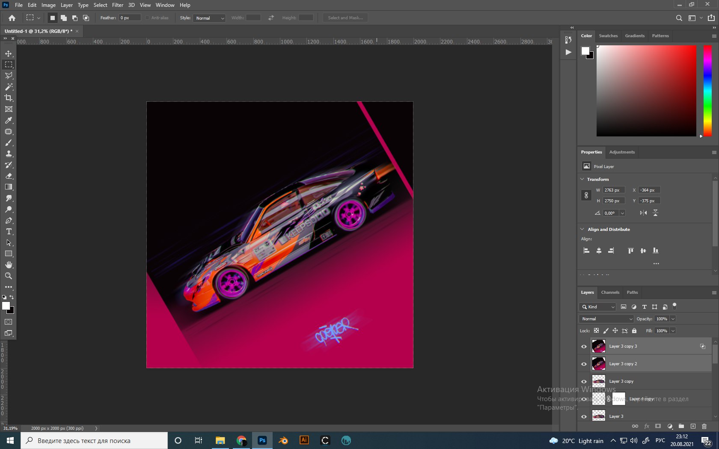
Task: Open Illustrator from taskbar
Action: tap(304, 440)
